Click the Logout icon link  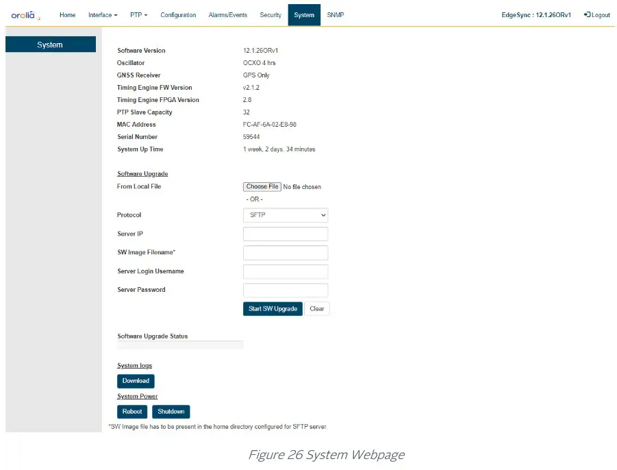[597, 15]
